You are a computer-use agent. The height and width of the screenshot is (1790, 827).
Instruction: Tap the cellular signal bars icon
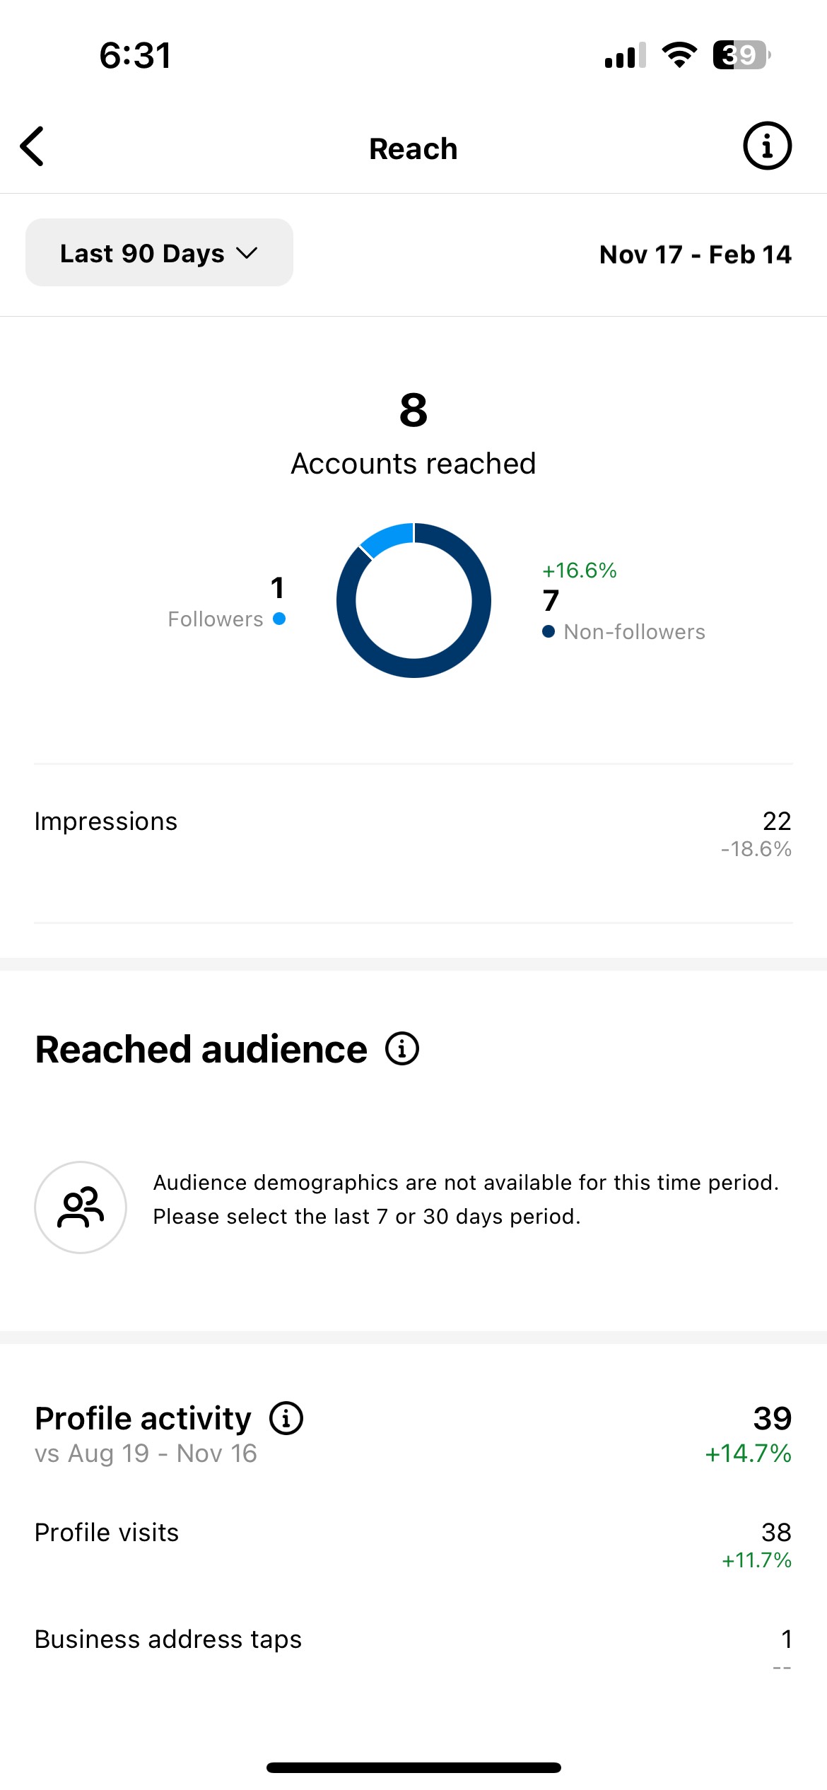point(625,56)
